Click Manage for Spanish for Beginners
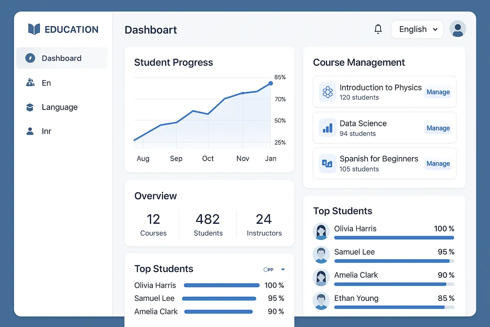 point(438,163)
